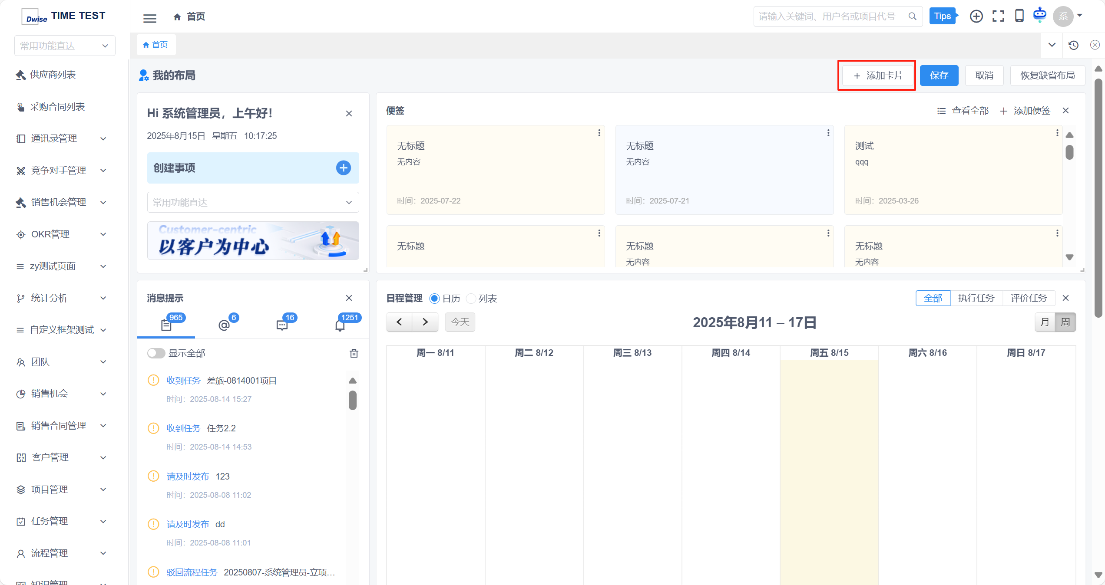Click the 便签 panel vertical scrollbar thumb
The width and height of the screenshot is (1105, 585).
click(x=1069, y=152)
